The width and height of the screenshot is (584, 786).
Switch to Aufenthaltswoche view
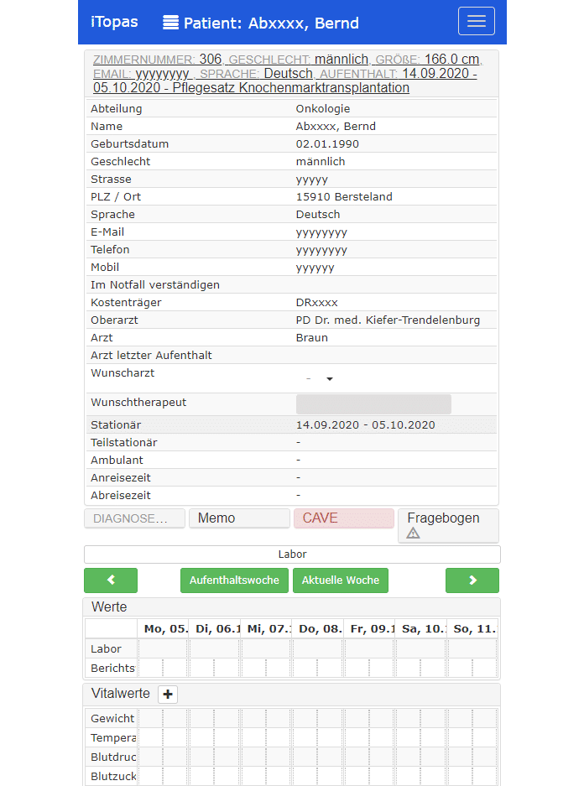[234, 580]
